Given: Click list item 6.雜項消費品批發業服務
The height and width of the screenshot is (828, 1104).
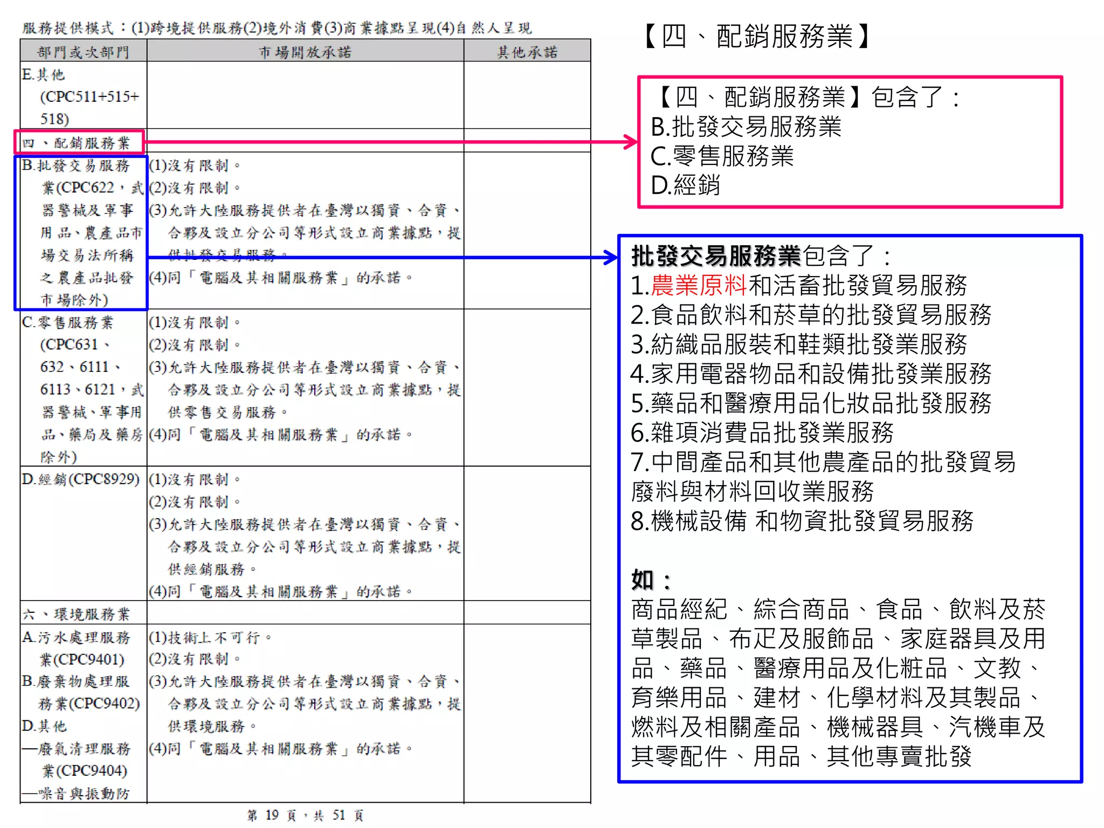Looking at the screenshot, I should [x=762, y=432].
